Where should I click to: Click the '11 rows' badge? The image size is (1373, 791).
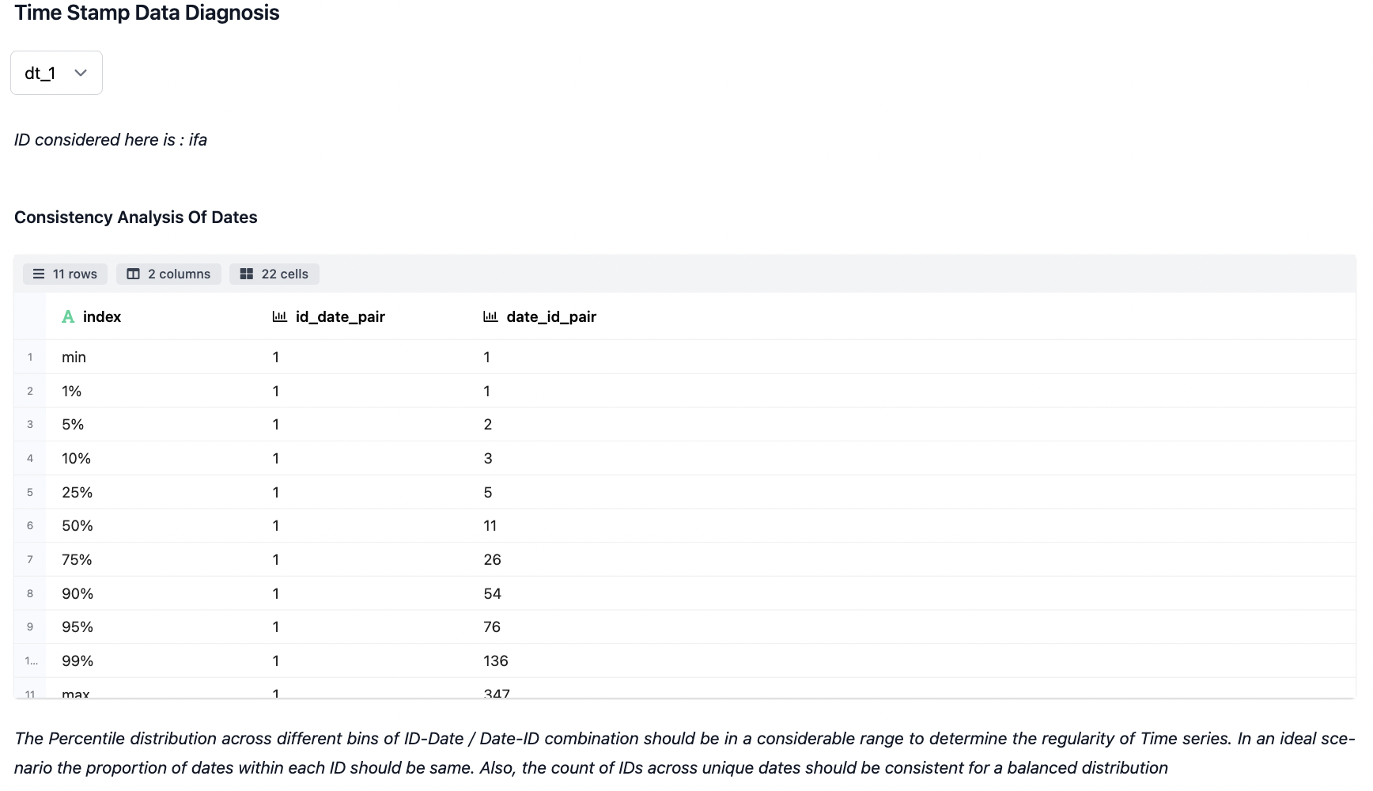(65, 274)
